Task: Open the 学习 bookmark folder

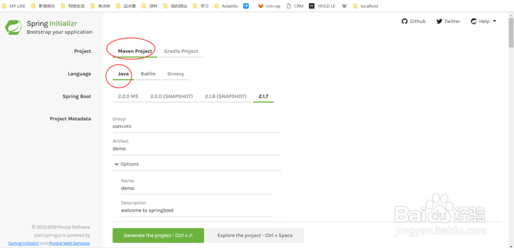Action: [x=200, y=6]
